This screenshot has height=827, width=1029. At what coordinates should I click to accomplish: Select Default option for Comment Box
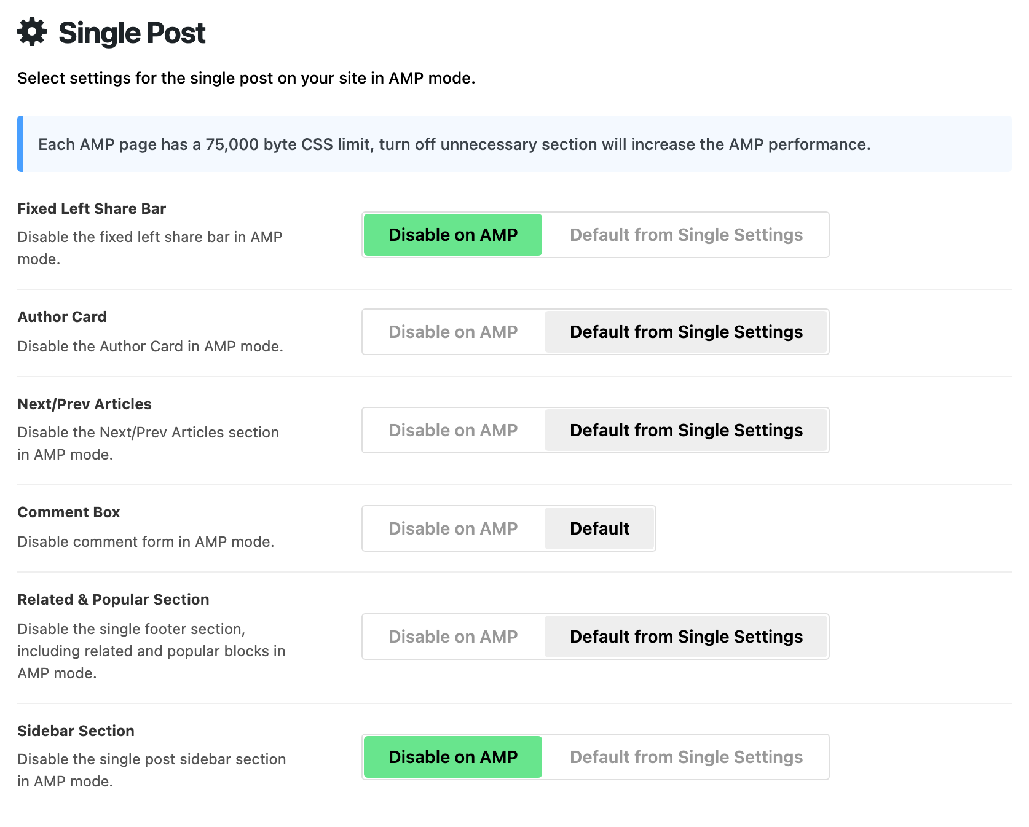[599, 528]
